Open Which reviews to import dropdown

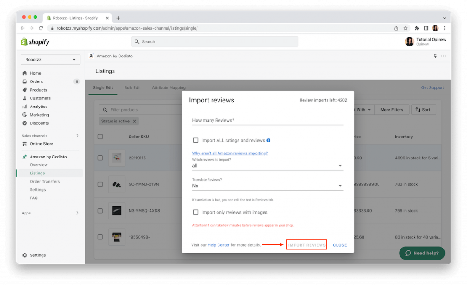pos(267,166)
